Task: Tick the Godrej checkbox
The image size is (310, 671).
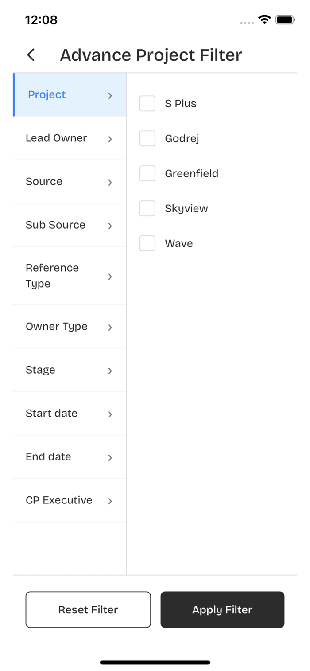Action: point(147,138)
